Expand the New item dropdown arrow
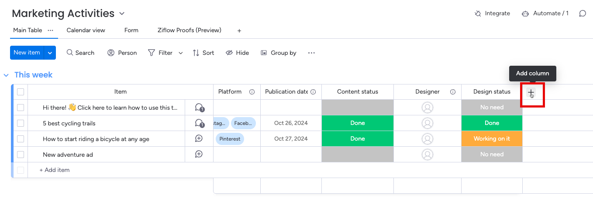 tap(50, 53)
